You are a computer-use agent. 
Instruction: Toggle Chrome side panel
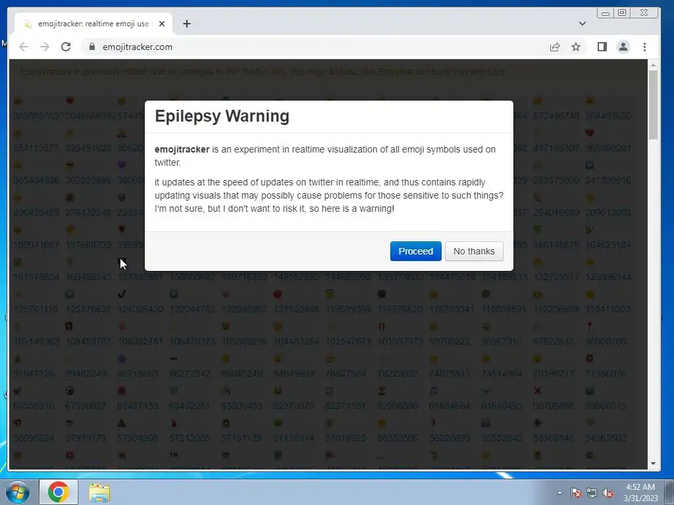tap(602, 47)
